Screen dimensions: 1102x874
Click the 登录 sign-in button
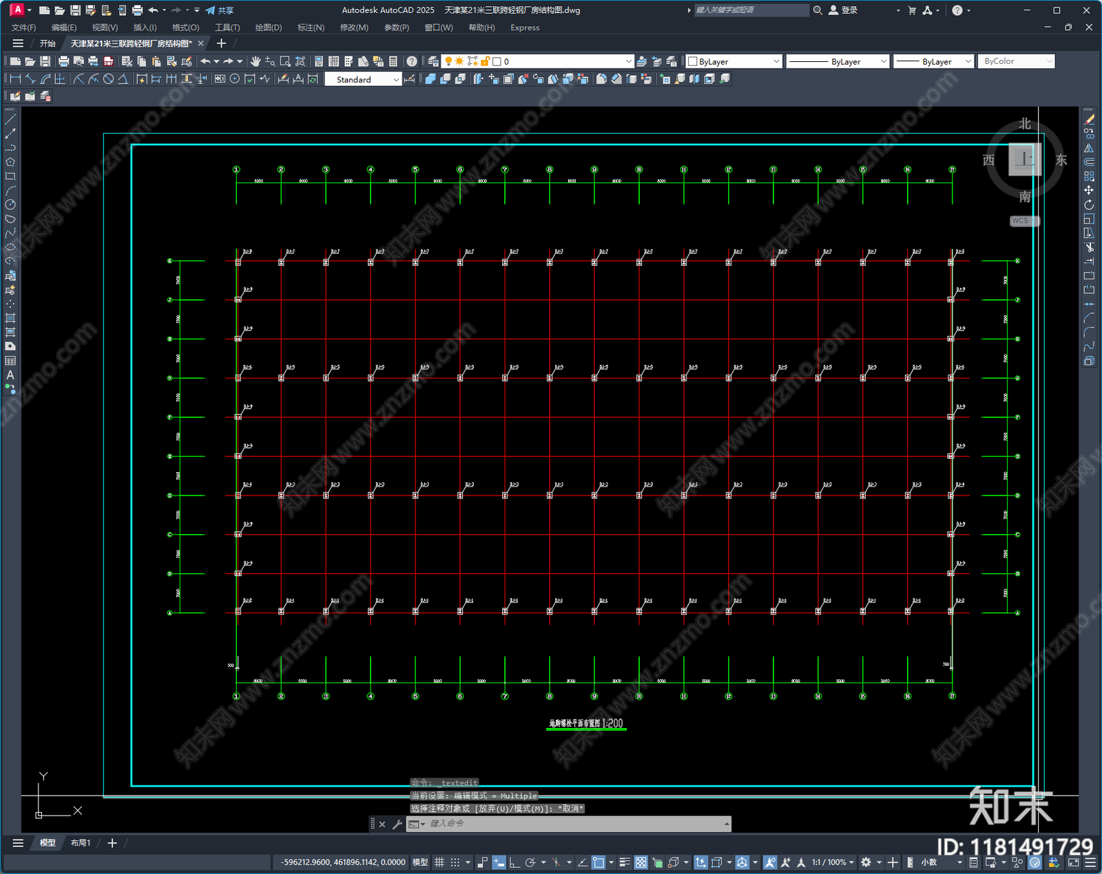pyautogui.click(x=843, y=10)
